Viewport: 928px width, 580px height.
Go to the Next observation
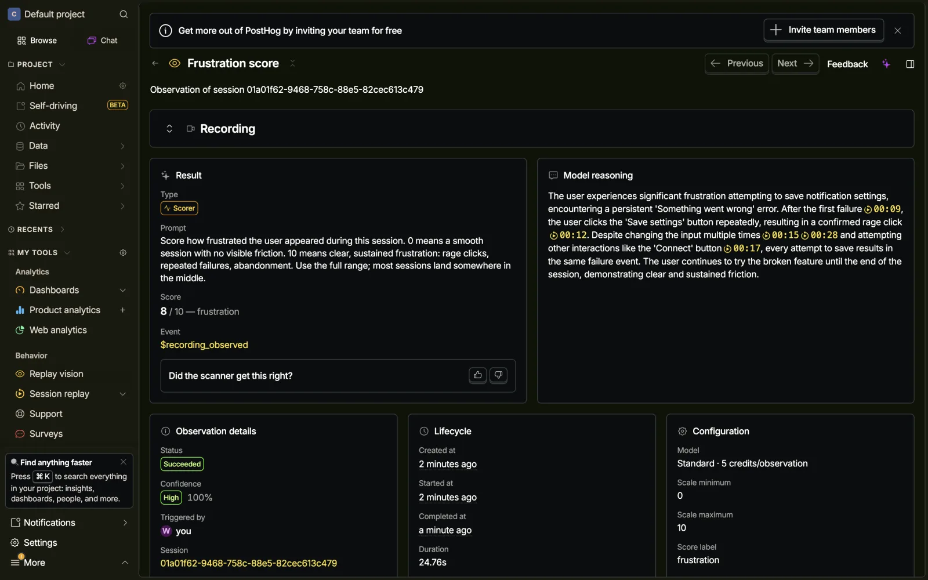[795, 64]
